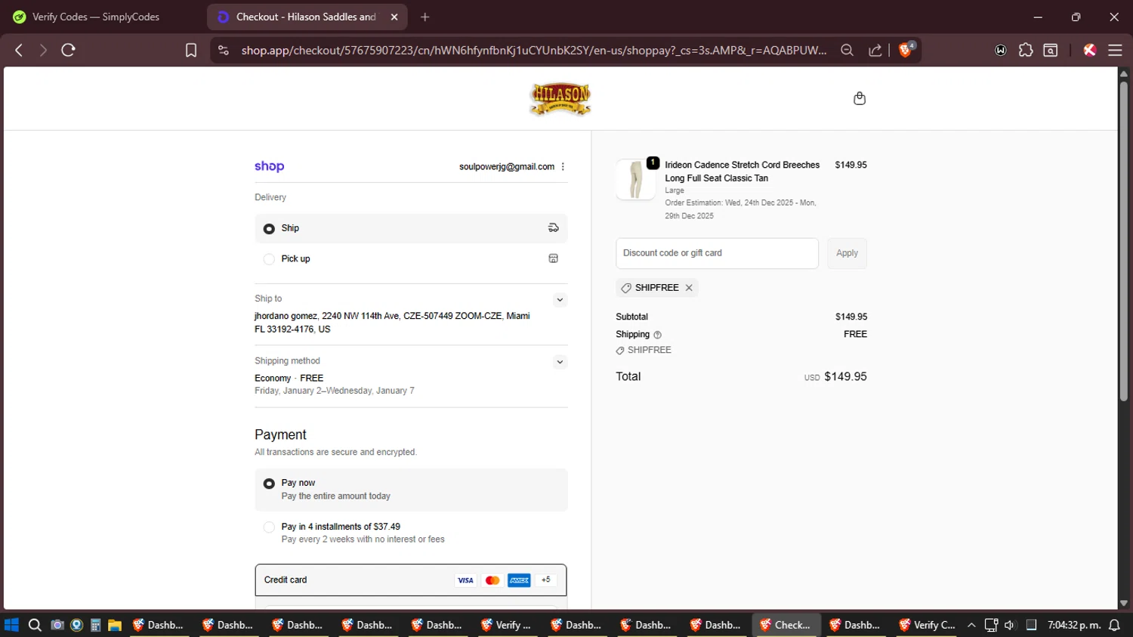Open the browser extensions puzzle icon
Viewport: 1133px width, 637px height.
1026,50
